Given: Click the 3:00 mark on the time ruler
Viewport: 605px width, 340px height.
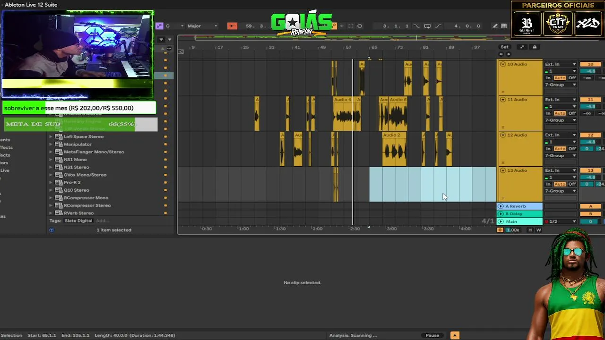Looking at the screenshot, I should [x=391, y=229].
